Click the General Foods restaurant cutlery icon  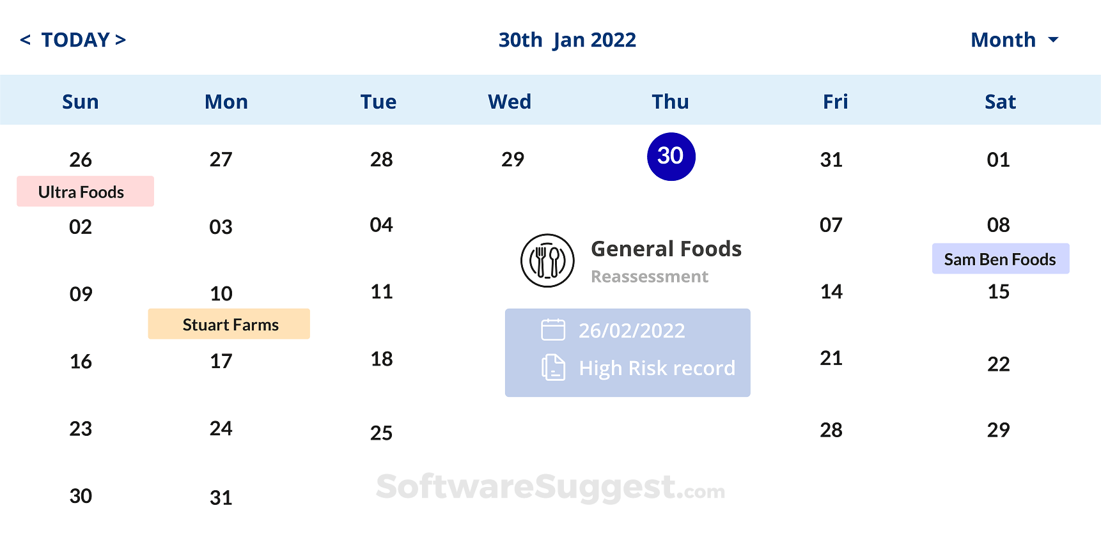tap(547, 261)
